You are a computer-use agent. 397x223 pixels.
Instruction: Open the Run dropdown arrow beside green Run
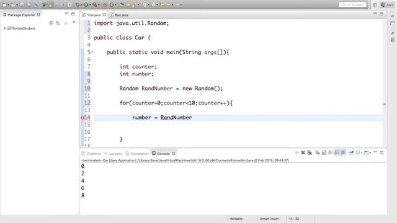(90, 4)
